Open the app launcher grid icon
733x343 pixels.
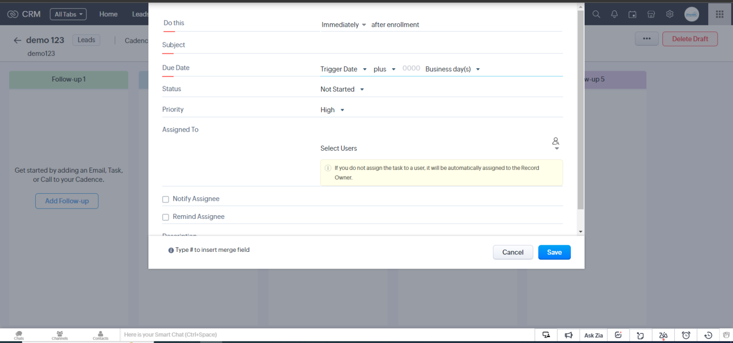pos(720,14)
